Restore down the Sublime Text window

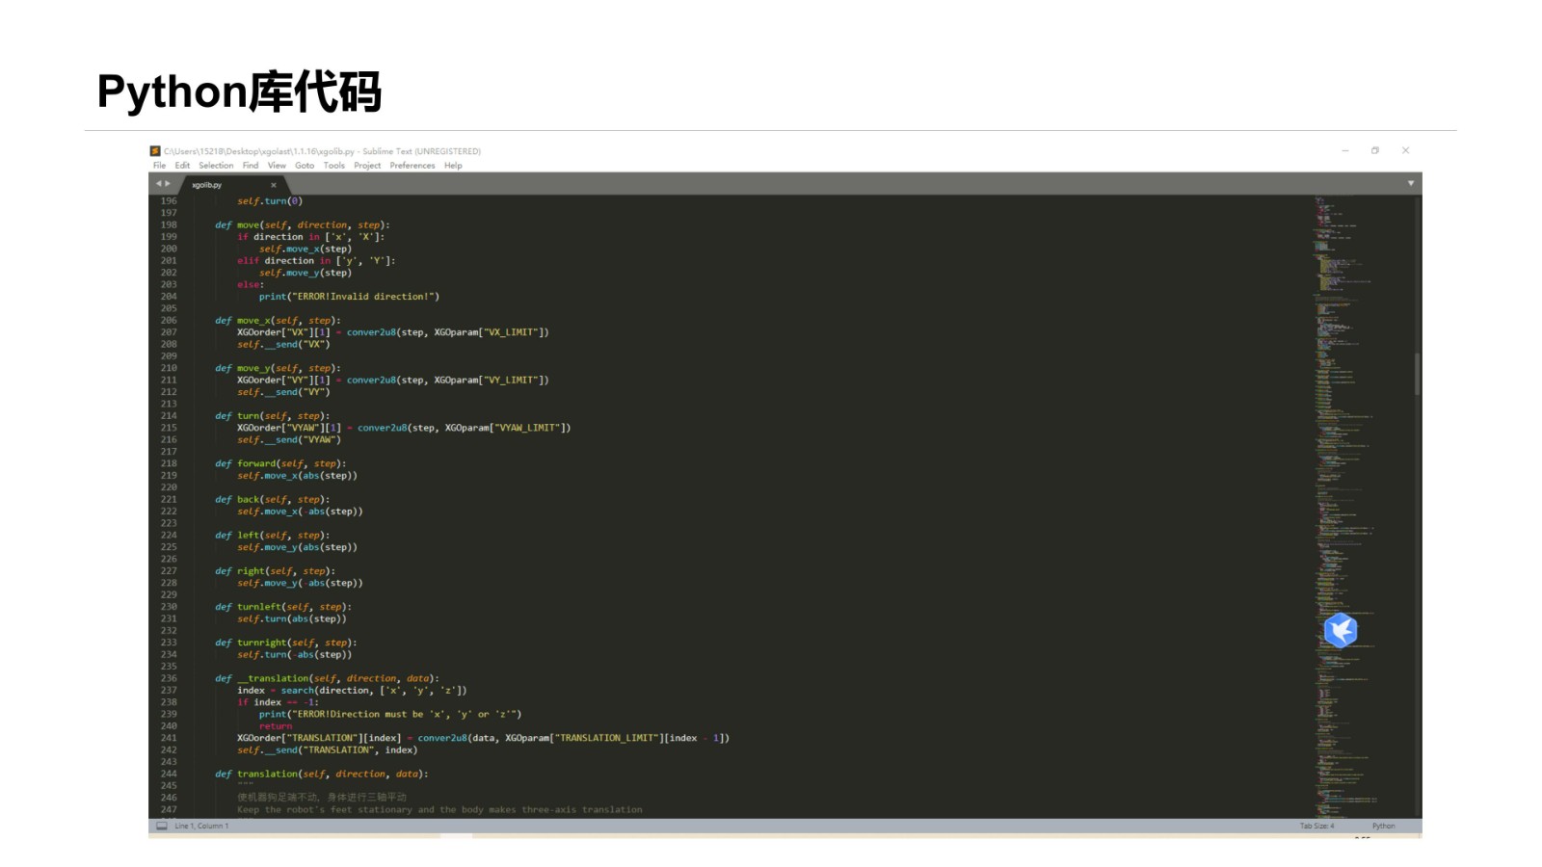(1375, 150)
